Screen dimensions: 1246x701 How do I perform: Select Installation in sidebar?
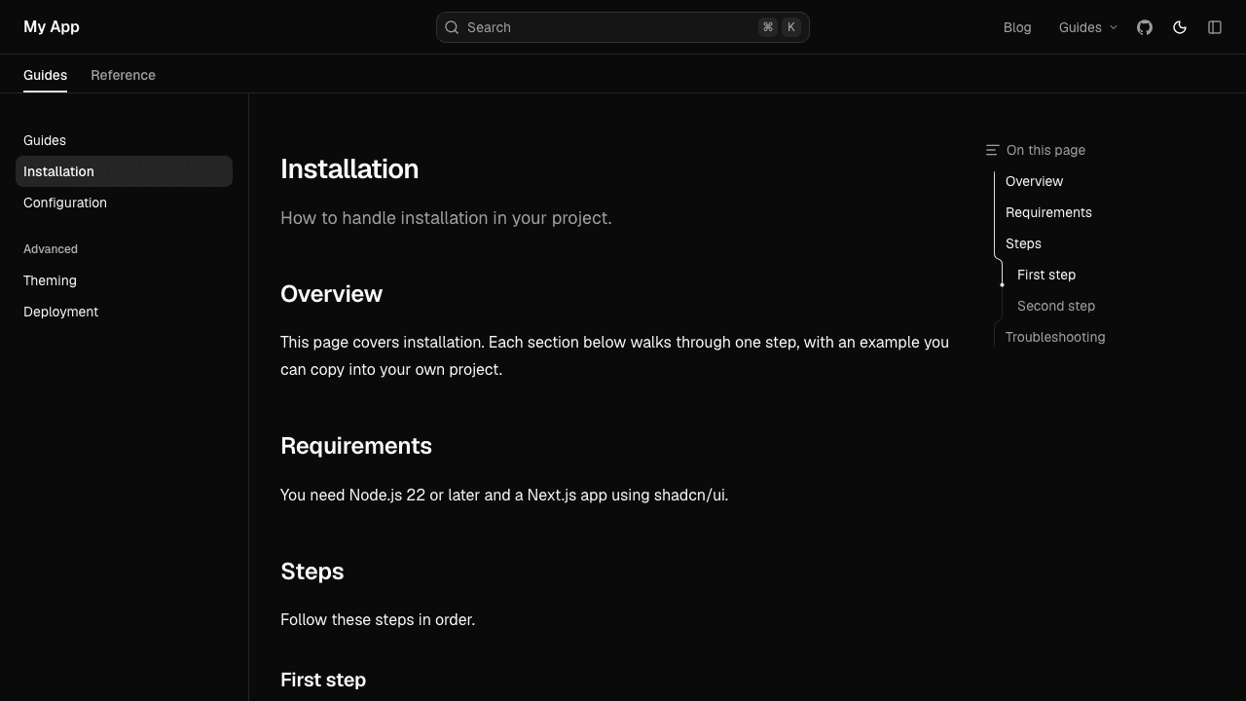(x=124, y=171)
